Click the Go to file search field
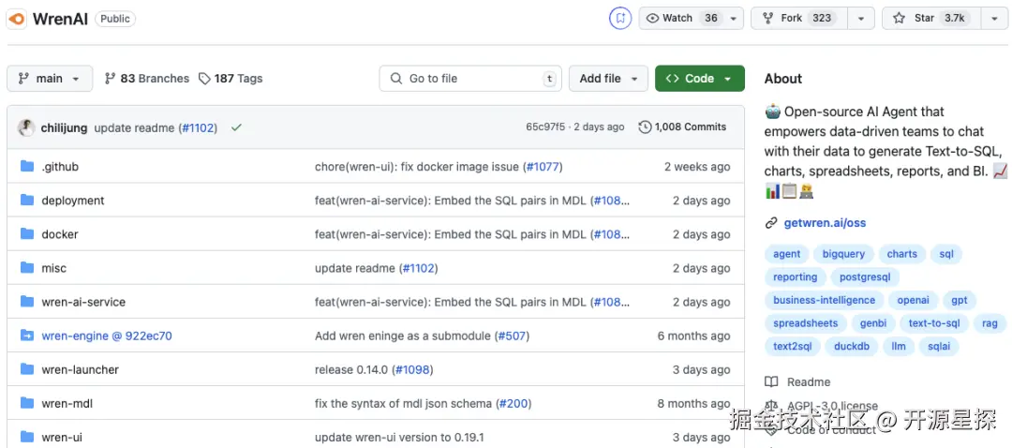The height and width of the screenshot is (448, 1012). coord(470,79)
